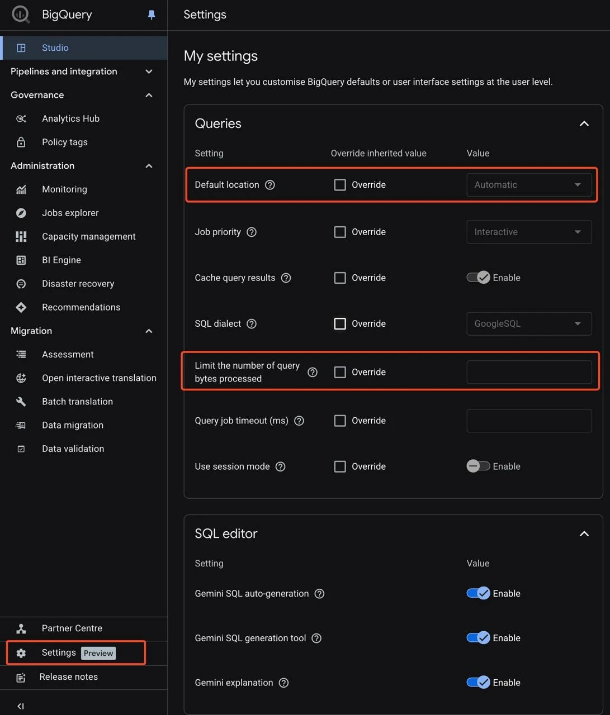Screen dimensions: 610x715
Task: Collapse the Migration section
Action: (x=149, y=331)
